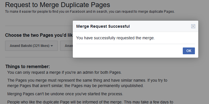The image size is (209, 104).
Task: Click the line about Pages having similar names
Action: (87, 80)
